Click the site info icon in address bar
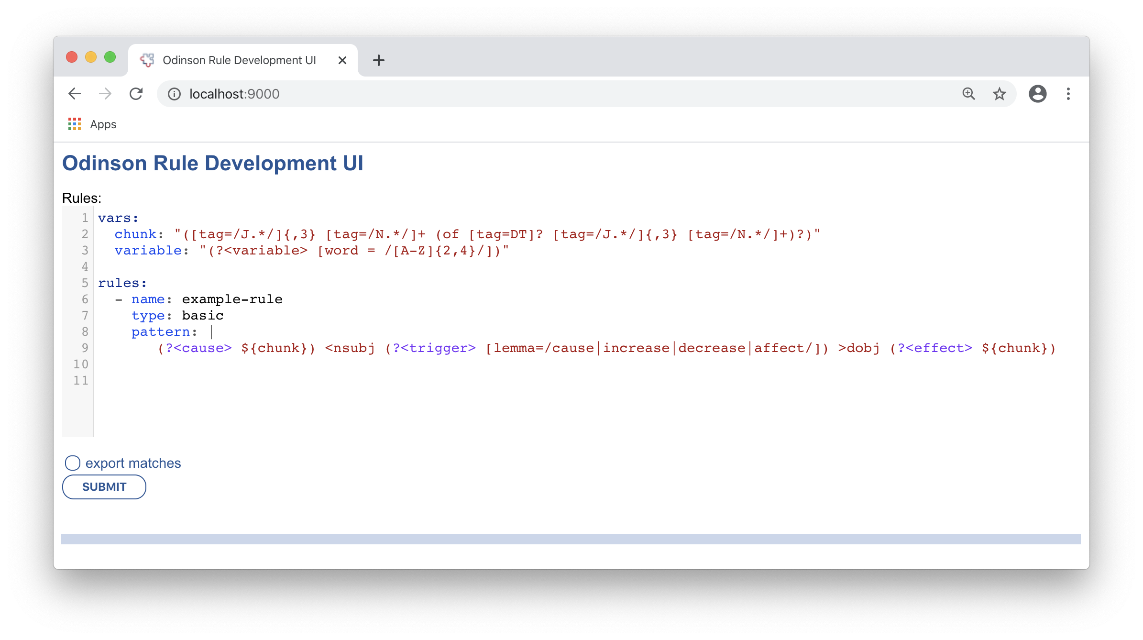 pos(175,94)
